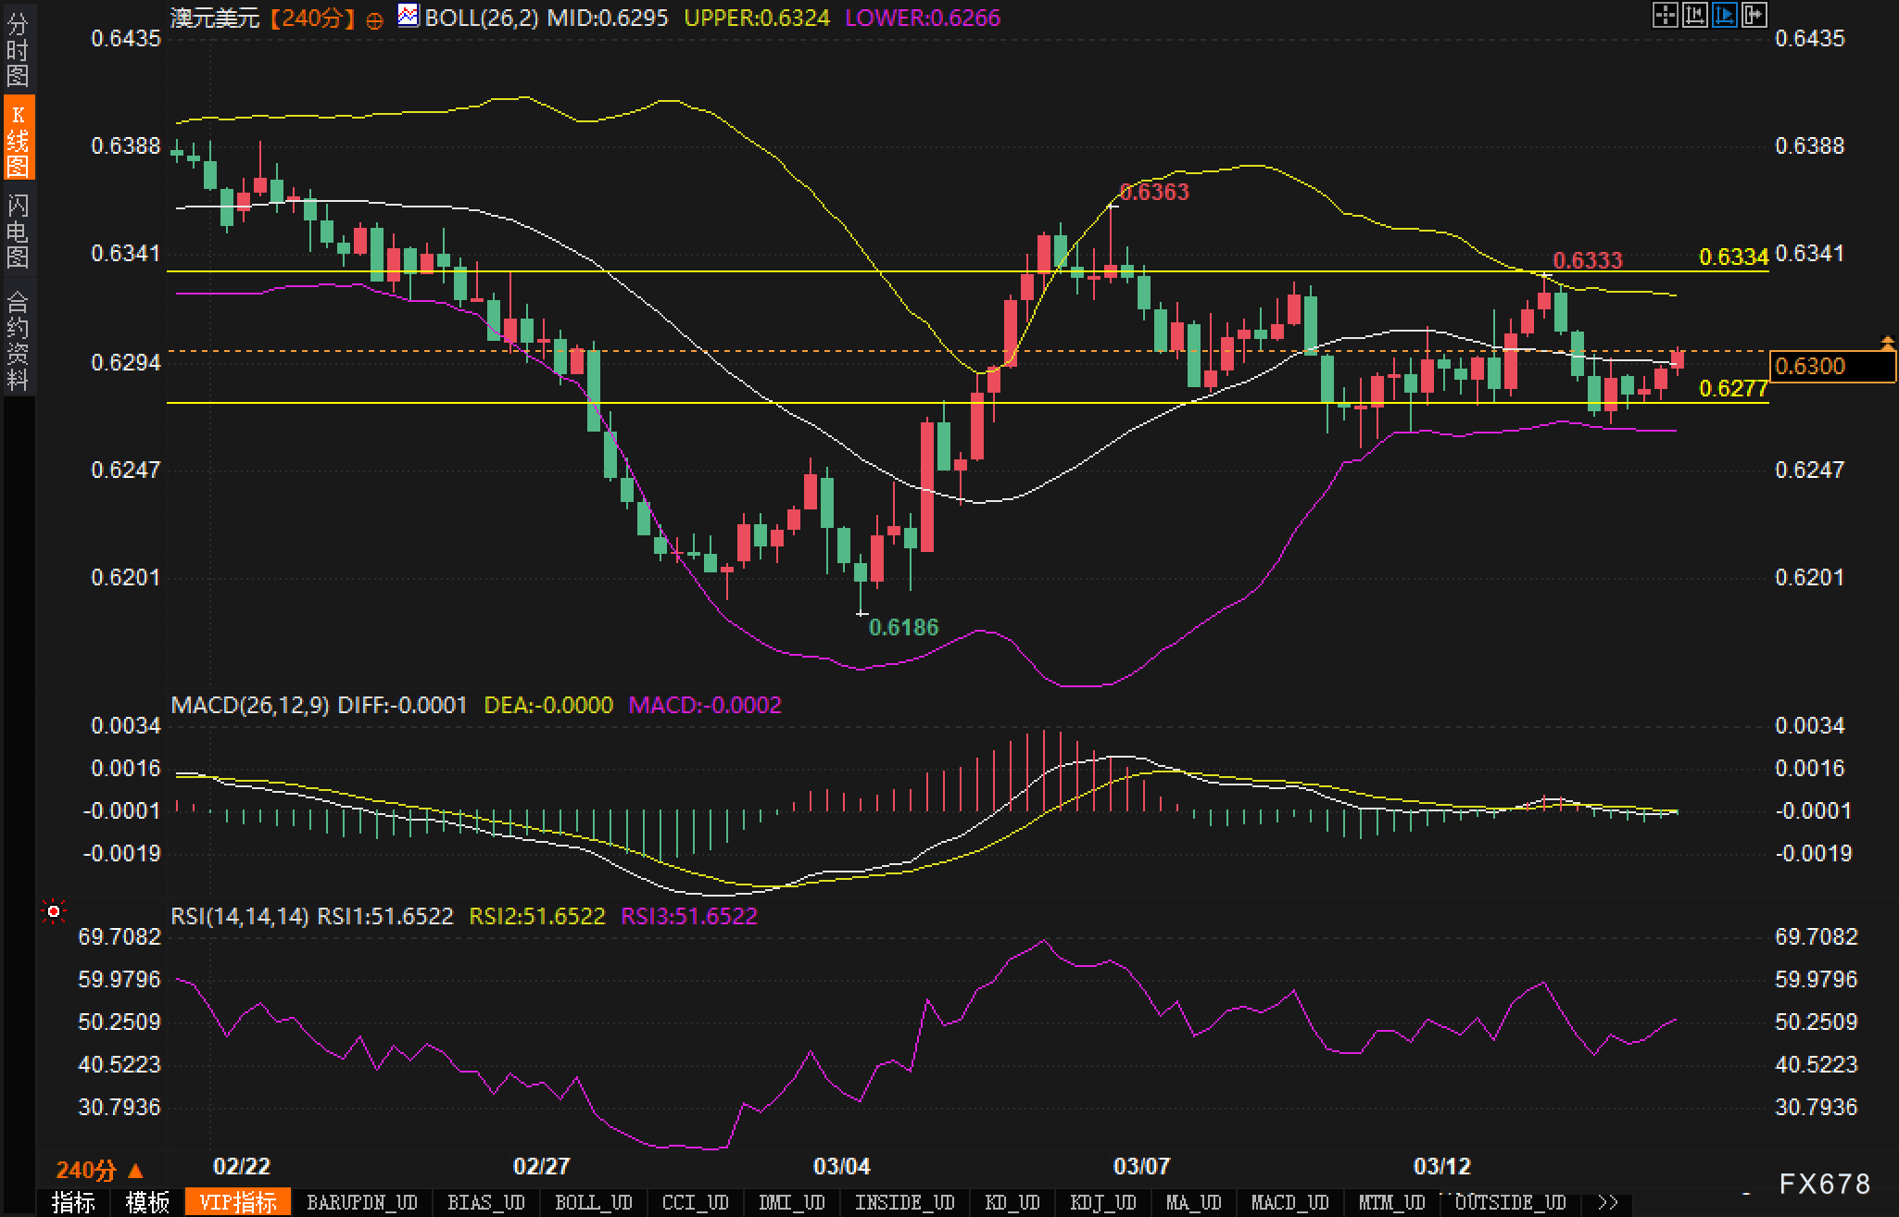Expand more indicators with >> arrow

coord(1607,1202)
